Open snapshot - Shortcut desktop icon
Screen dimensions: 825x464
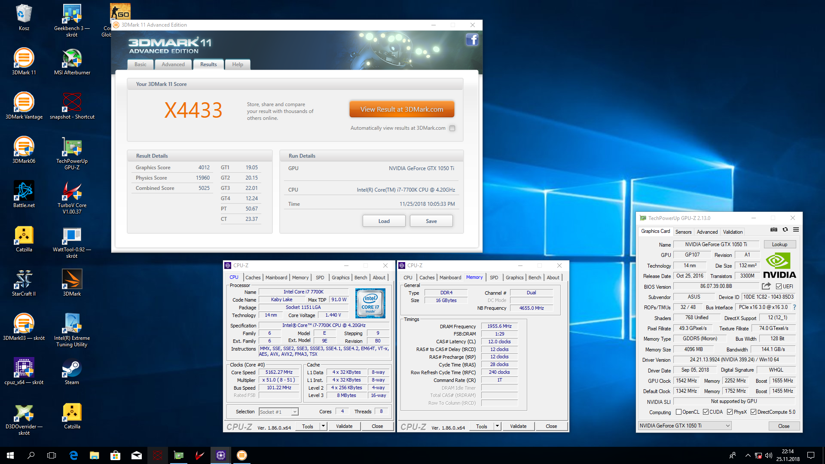coord(72,106)
